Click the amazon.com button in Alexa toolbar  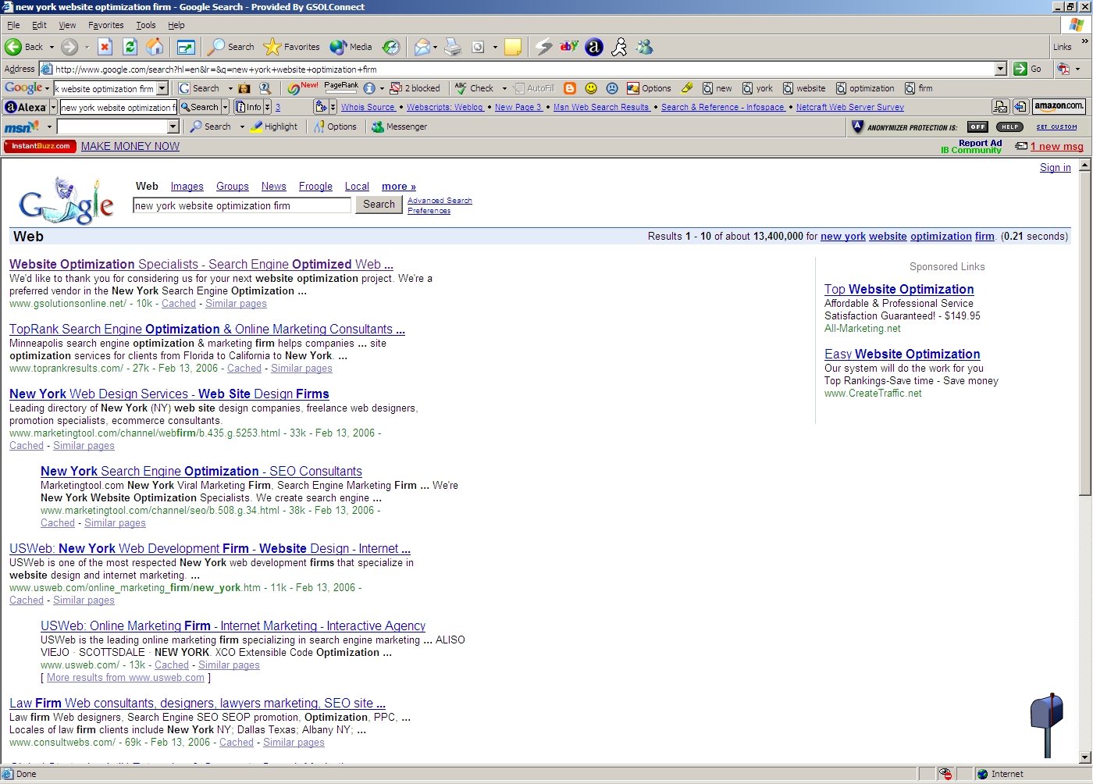click(1059, 106)
